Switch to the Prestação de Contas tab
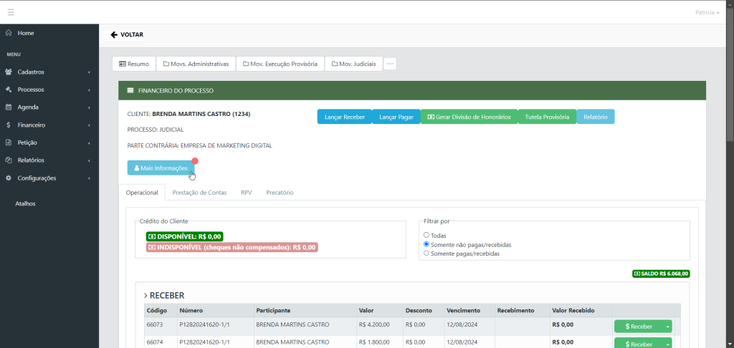 click(x=199, y=193)
